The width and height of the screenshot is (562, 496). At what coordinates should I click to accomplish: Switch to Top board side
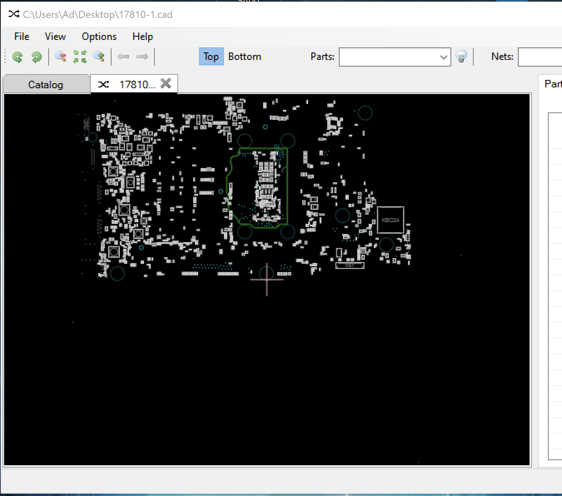[x=211, y=57]
